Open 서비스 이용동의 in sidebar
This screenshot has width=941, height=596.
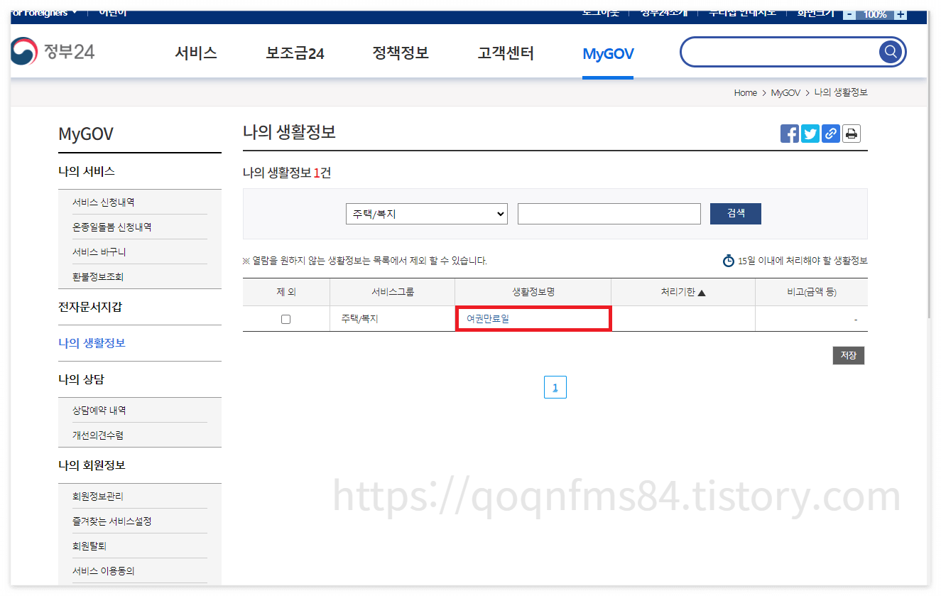(x=103, y=571)
